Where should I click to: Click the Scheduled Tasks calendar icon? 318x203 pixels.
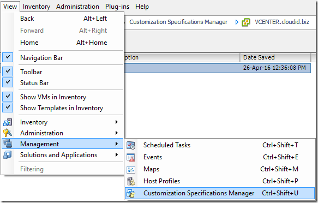(x=131, y=145)
